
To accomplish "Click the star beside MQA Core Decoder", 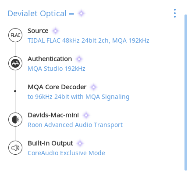I will click(93, 87).
